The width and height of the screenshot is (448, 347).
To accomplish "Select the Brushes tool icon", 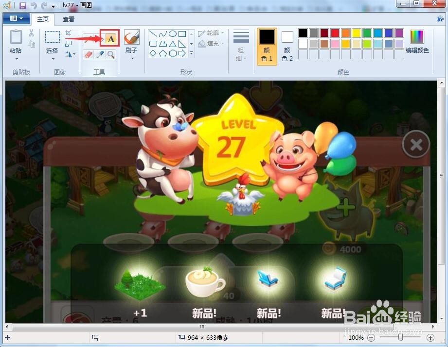I will 132,37.
